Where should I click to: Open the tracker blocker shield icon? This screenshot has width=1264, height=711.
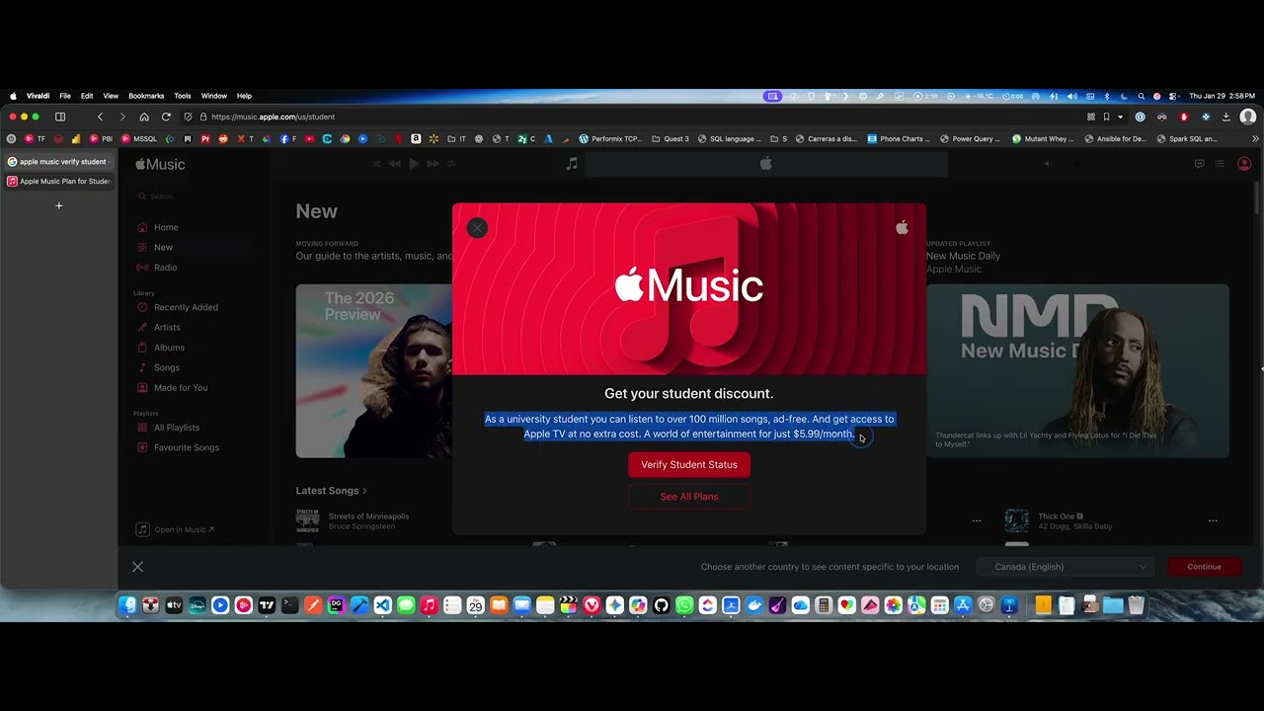pos(188,117)
